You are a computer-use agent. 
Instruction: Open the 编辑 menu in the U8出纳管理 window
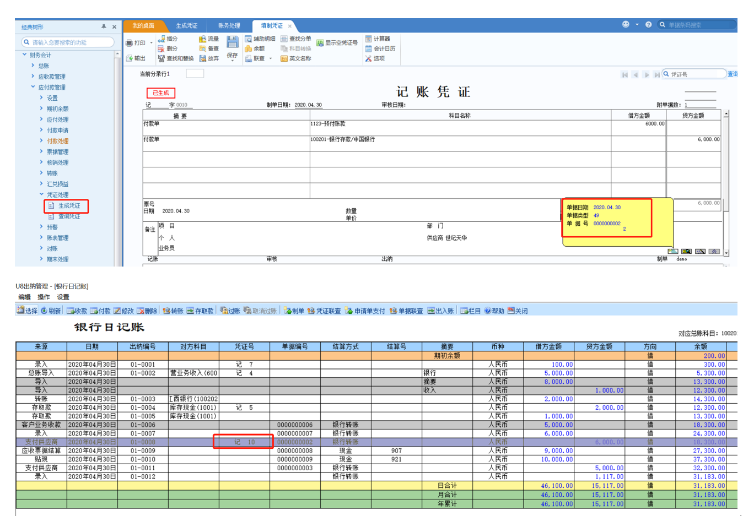(x=24, y=297)
